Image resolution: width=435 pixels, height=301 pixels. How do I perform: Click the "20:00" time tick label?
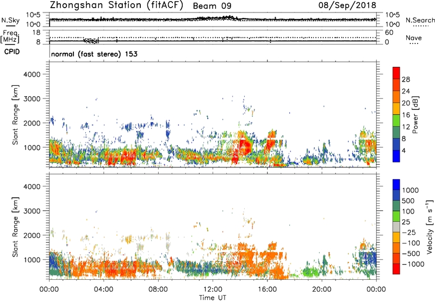(321, 290)
